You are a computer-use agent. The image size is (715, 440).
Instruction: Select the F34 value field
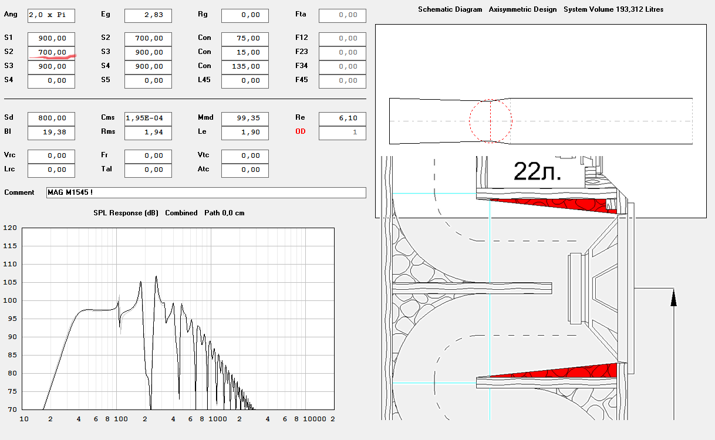[x=342, y=67]
